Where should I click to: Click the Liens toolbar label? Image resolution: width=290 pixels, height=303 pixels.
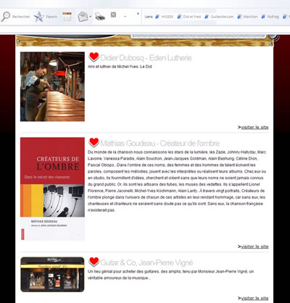click(149, 17)
